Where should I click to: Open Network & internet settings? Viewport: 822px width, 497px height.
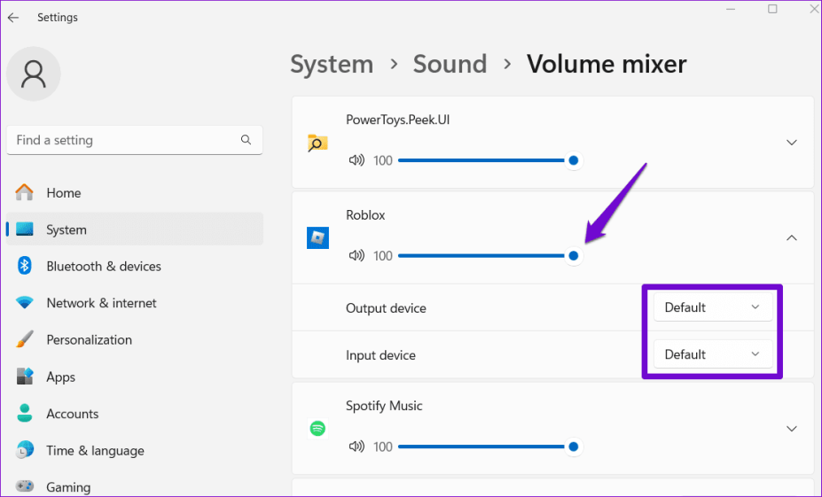point(101,303)
